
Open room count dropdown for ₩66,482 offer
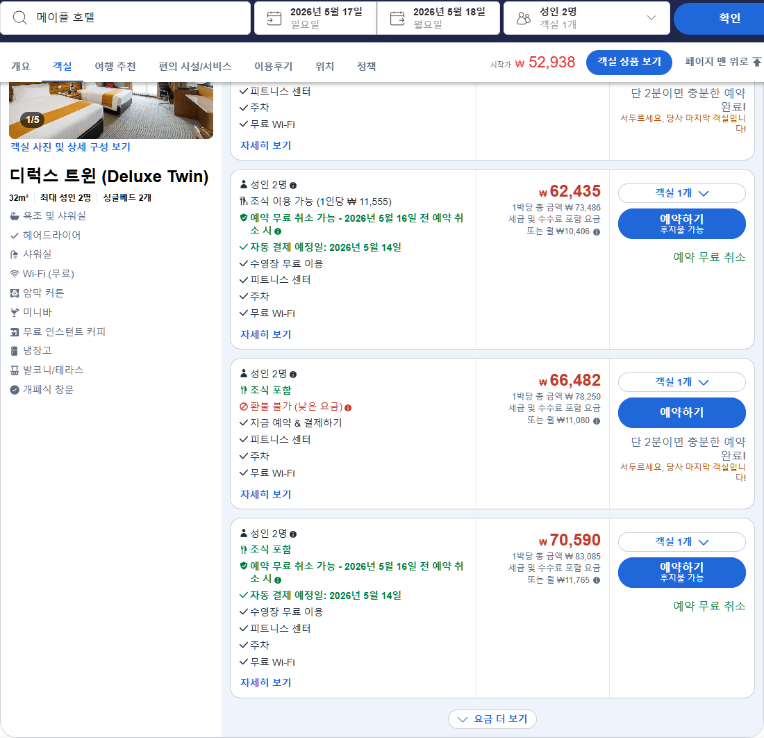pyautogui.click(x=681, y=382)
